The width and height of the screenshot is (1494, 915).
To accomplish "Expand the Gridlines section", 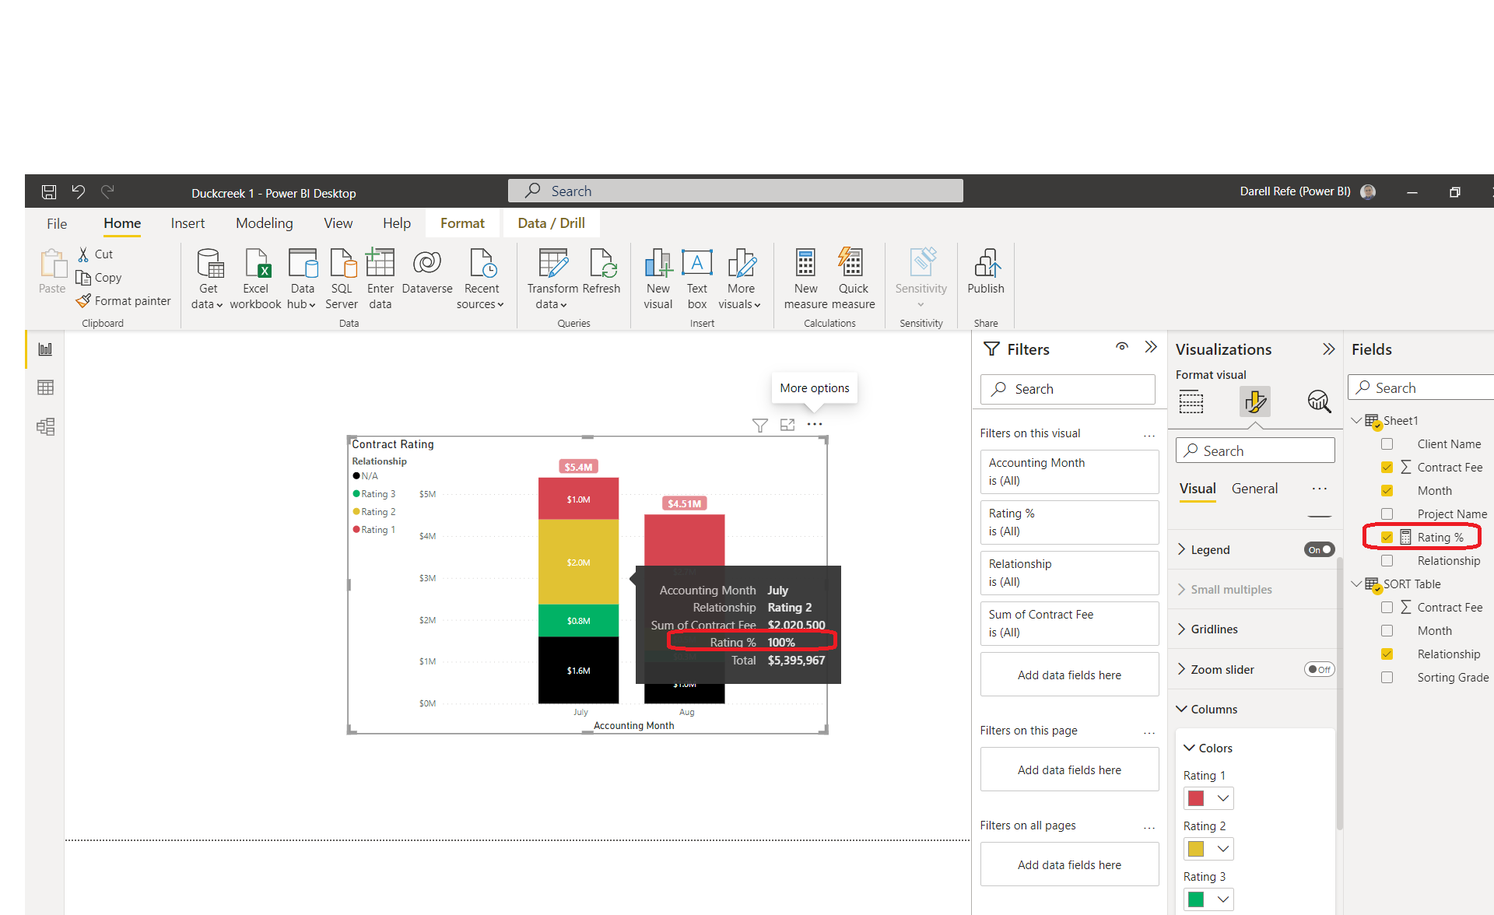I will (x=1182, y=629).
